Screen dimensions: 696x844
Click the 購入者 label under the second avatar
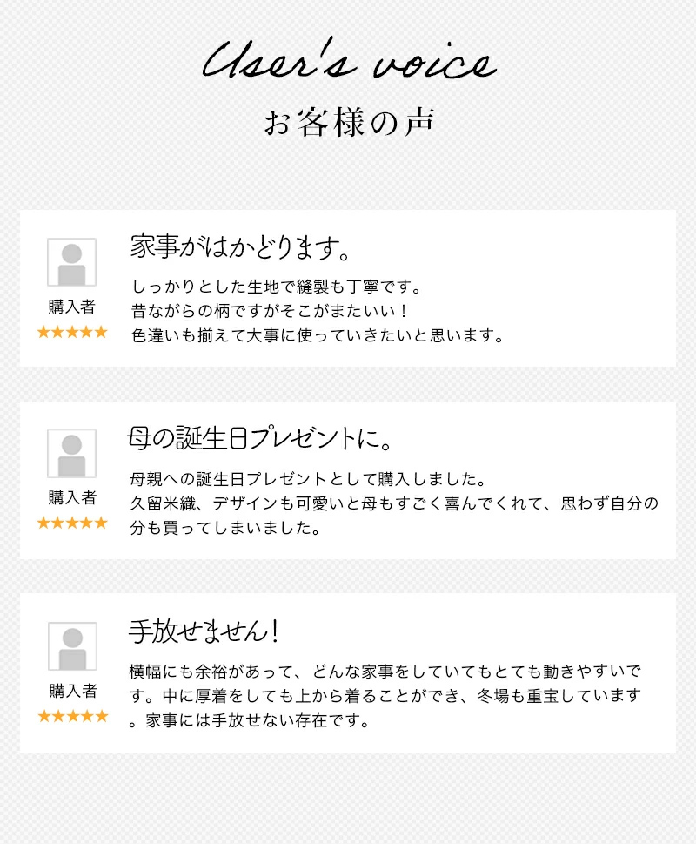(72, 498)
